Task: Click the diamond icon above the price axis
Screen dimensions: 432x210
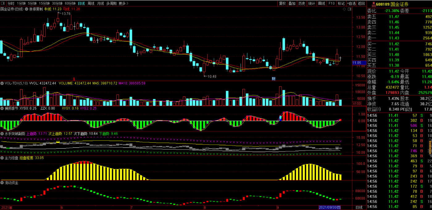Action: pos(345,9)
